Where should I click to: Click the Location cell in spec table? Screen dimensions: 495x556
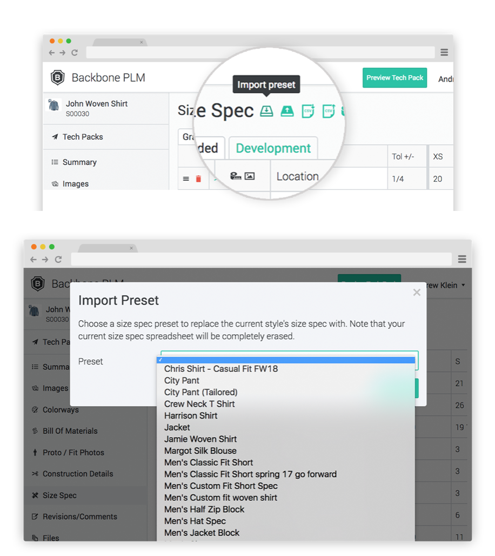point(298,176)
